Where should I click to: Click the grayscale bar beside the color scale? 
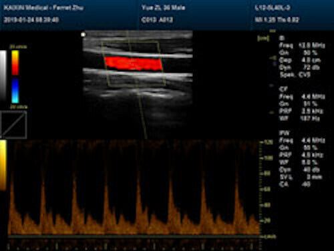(x=3, y=75)
